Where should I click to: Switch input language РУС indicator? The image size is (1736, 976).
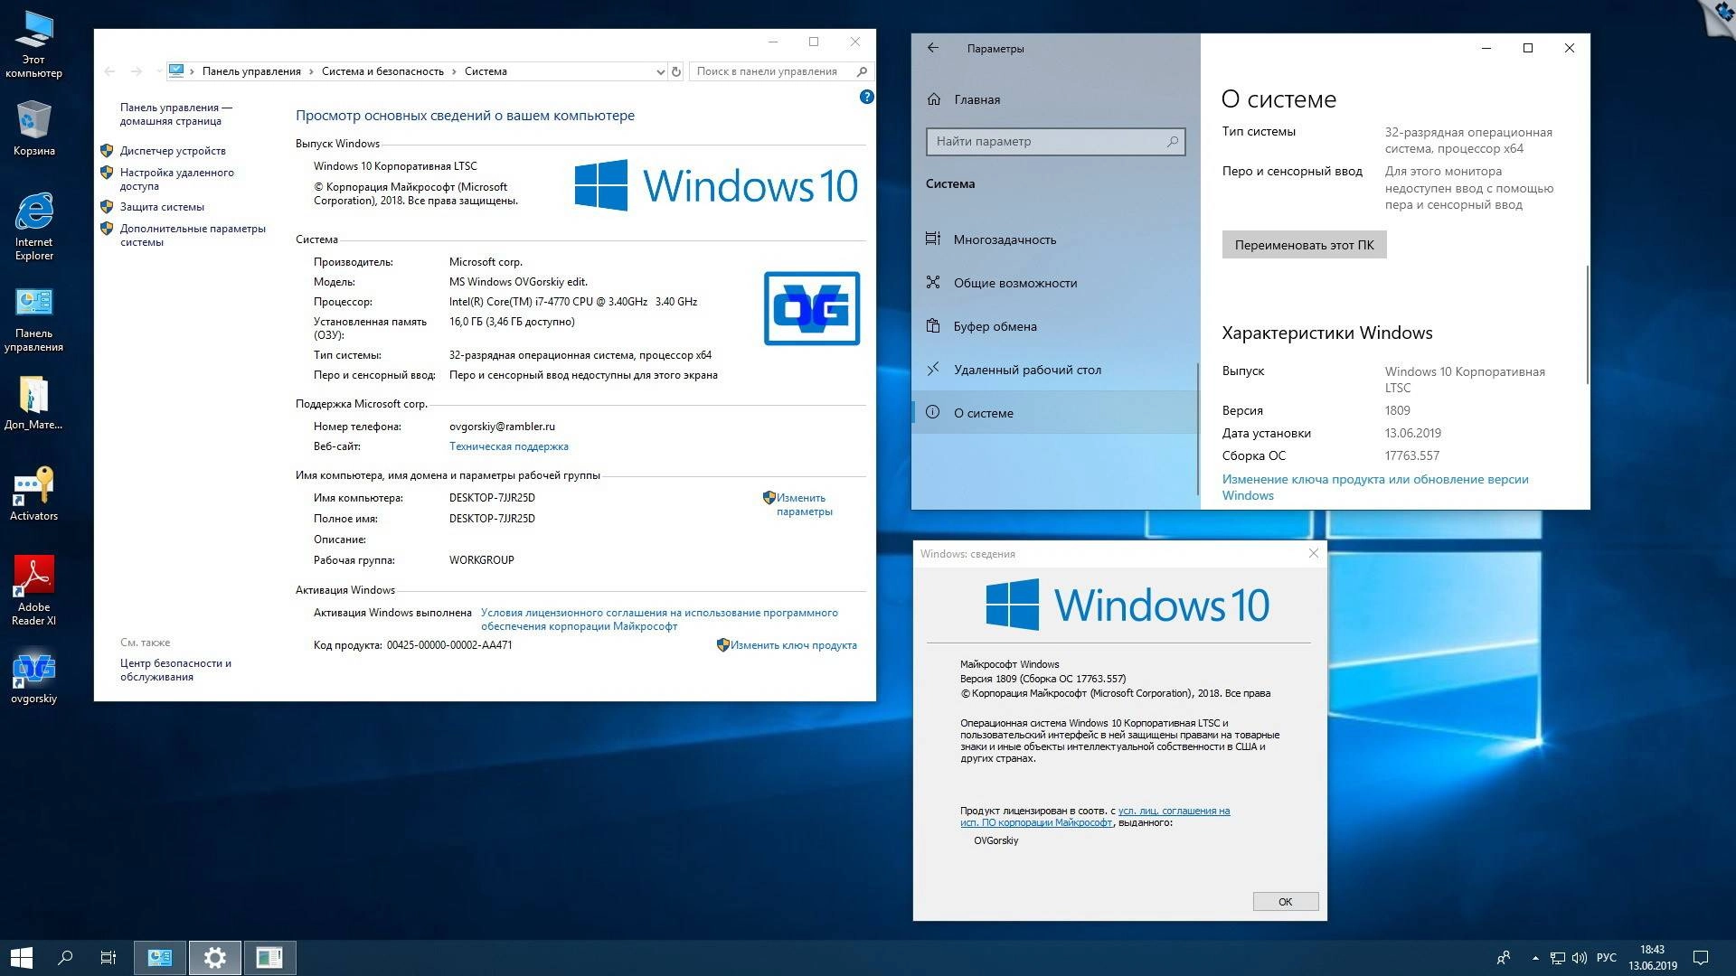[1607, 958]
